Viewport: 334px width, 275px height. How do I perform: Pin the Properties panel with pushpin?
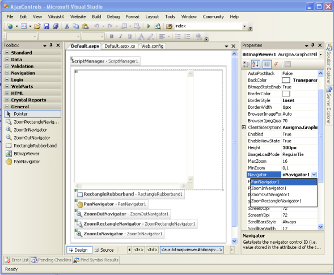[x=312, y=45]
